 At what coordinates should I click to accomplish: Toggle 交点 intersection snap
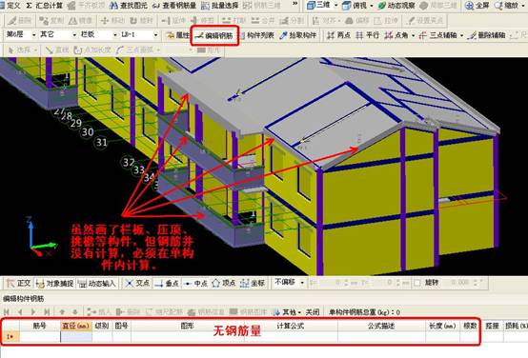pos(137,284)
